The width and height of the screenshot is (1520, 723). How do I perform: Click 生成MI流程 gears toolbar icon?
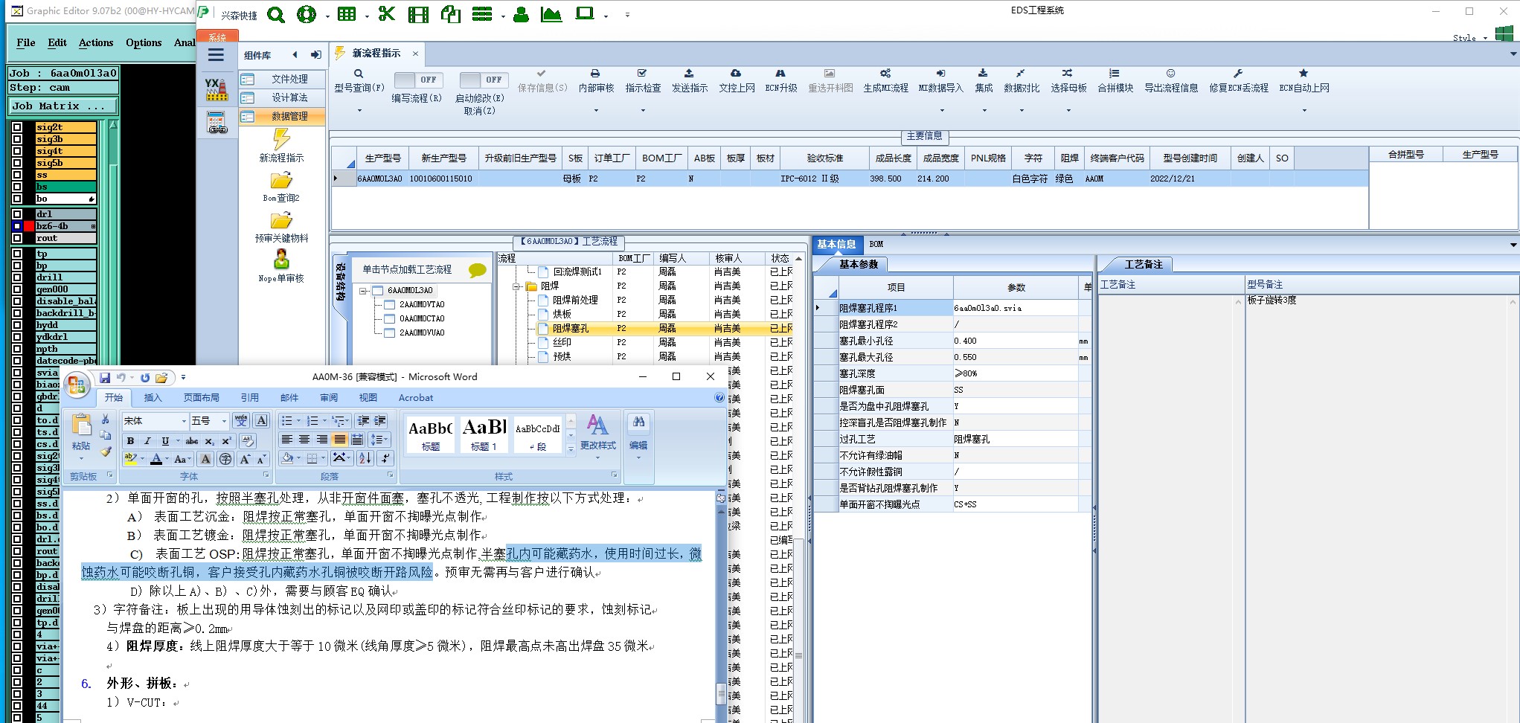pyautogui.click(x=885, y=74)
